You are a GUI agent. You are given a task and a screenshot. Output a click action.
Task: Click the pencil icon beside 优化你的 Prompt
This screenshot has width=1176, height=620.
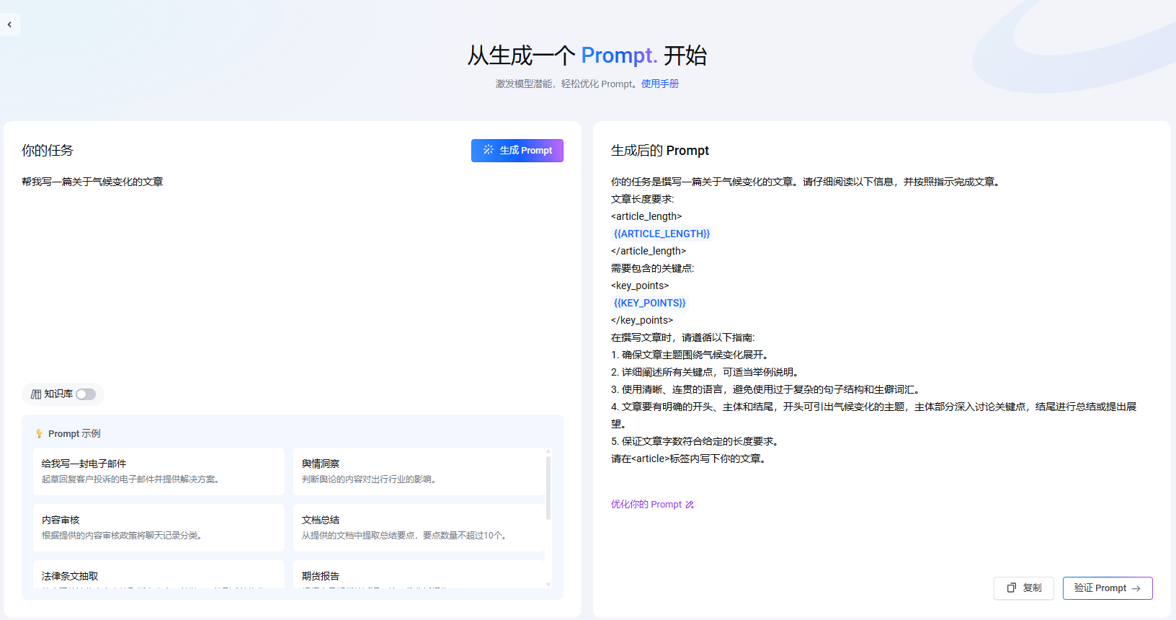(690, 505)
